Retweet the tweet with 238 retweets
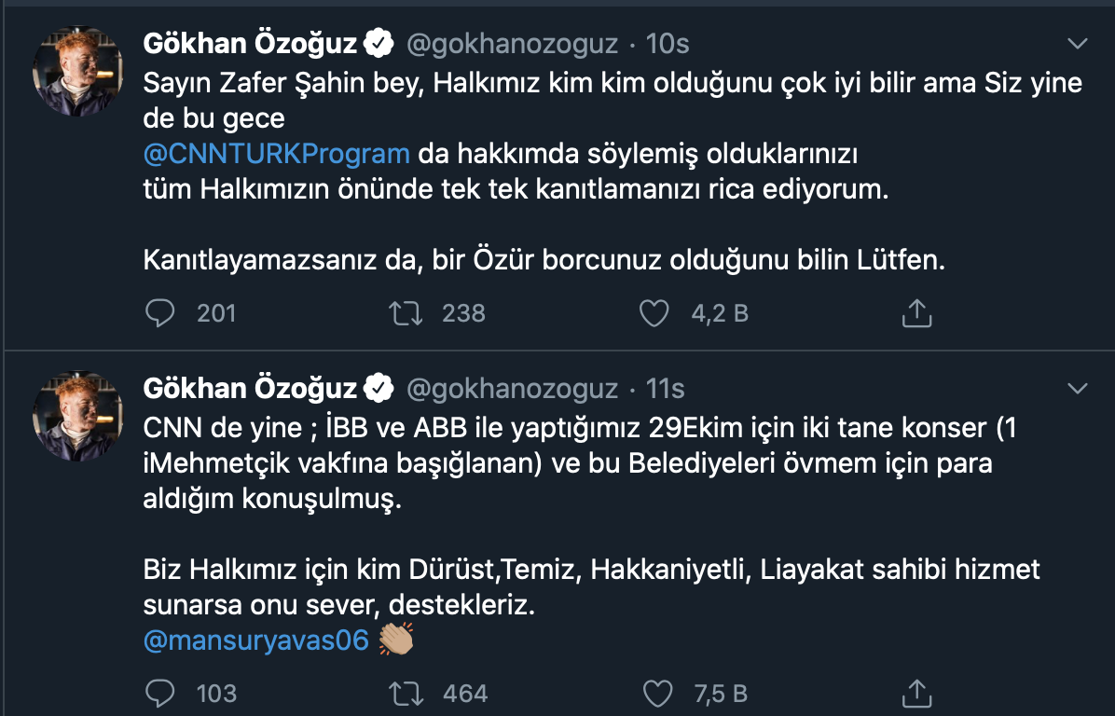This screenshot has height=716, width=1115. coord(406,313)
